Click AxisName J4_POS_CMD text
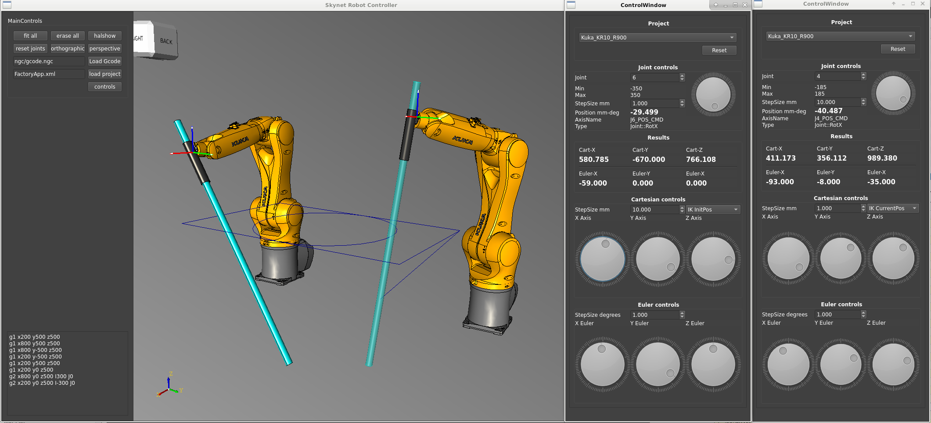 [830, 118]
